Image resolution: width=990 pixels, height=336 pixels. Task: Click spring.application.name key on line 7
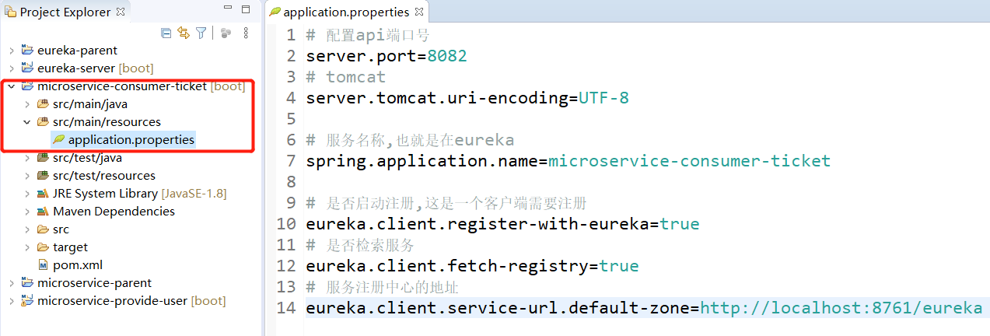[x=422, y=161]
